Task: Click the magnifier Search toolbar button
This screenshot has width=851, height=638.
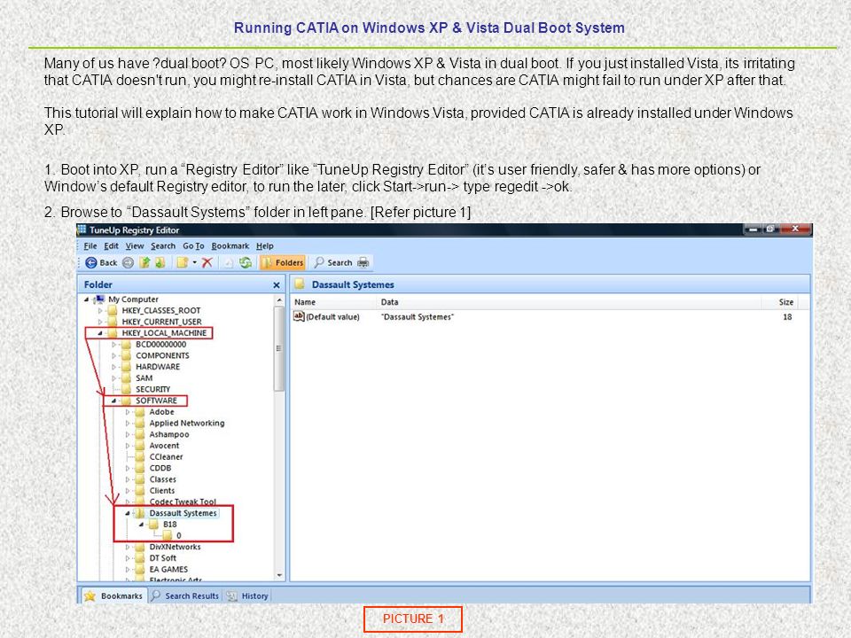Action: pyautogui.click(x=333, y=263)
